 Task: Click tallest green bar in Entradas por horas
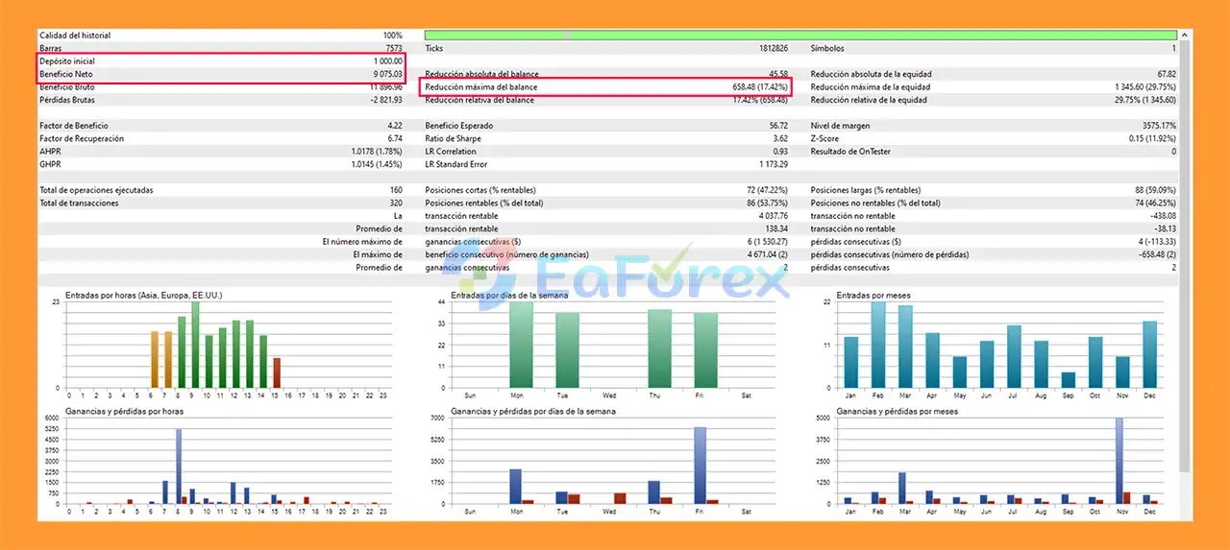point(195,346)
